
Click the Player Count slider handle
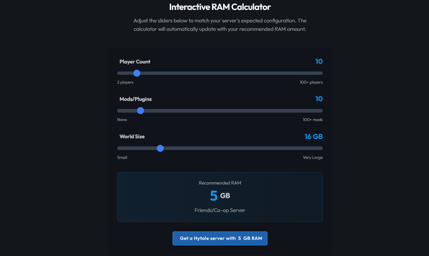click(137, 73)
